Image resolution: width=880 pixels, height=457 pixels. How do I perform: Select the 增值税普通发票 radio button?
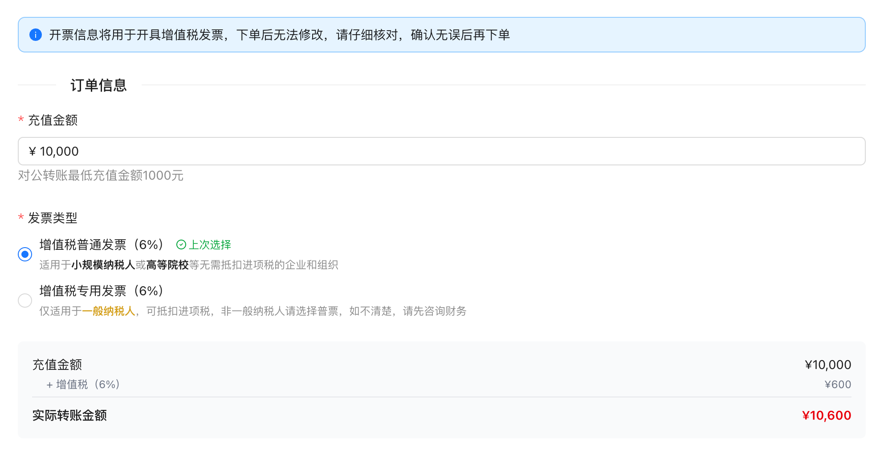click(25, 254)
